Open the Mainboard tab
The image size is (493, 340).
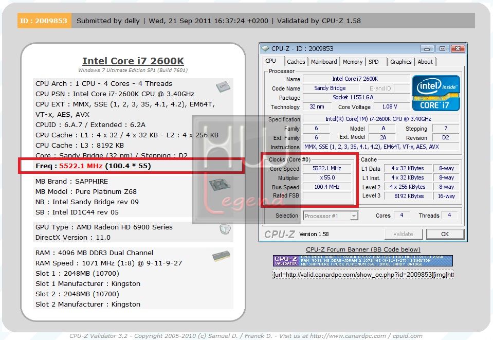(324, 62)
